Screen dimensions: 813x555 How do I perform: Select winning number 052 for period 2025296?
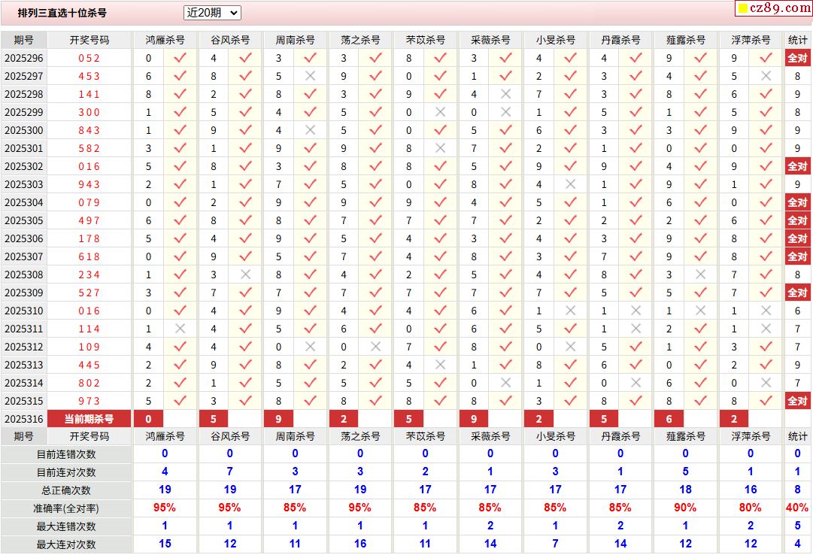(x=89, y=58)
